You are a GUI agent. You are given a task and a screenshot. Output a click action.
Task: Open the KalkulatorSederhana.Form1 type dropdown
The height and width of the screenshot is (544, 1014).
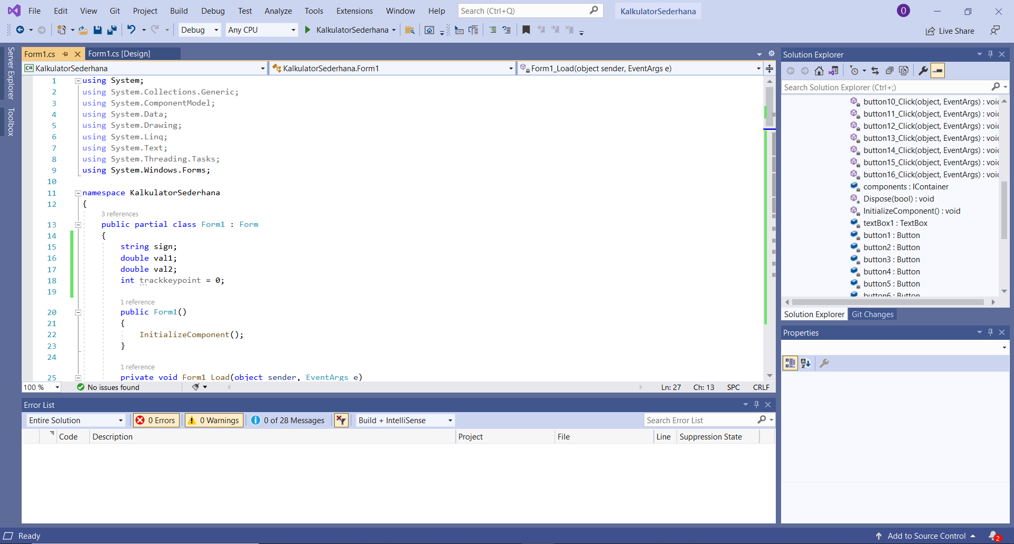tap(392, 69)
